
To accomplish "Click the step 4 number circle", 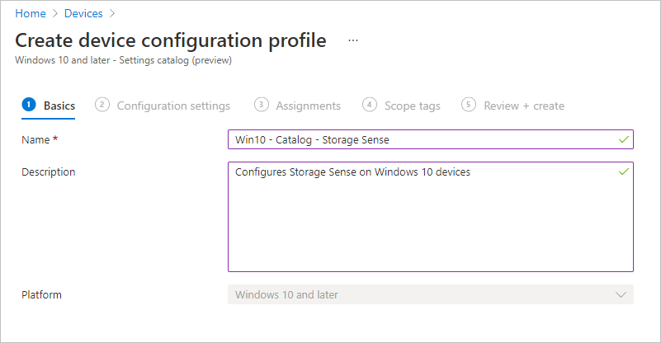I will (x=370, y=105).
